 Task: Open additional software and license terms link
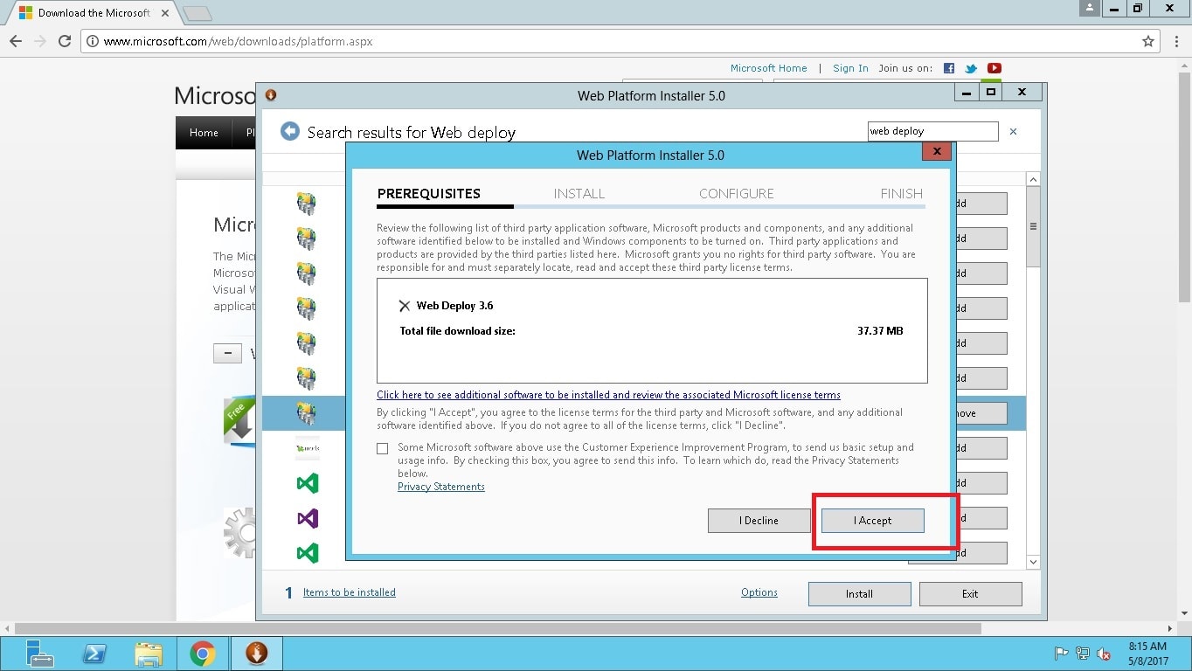(608, 395)
